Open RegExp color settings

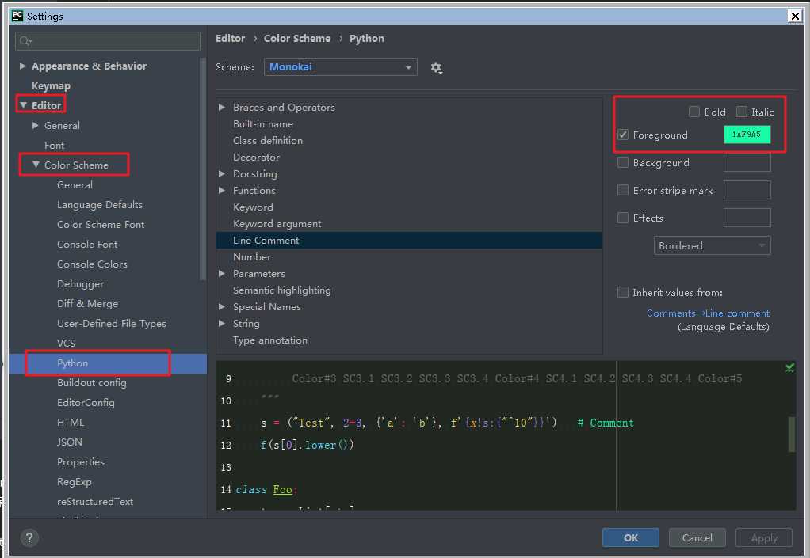(x=74, y=482)
